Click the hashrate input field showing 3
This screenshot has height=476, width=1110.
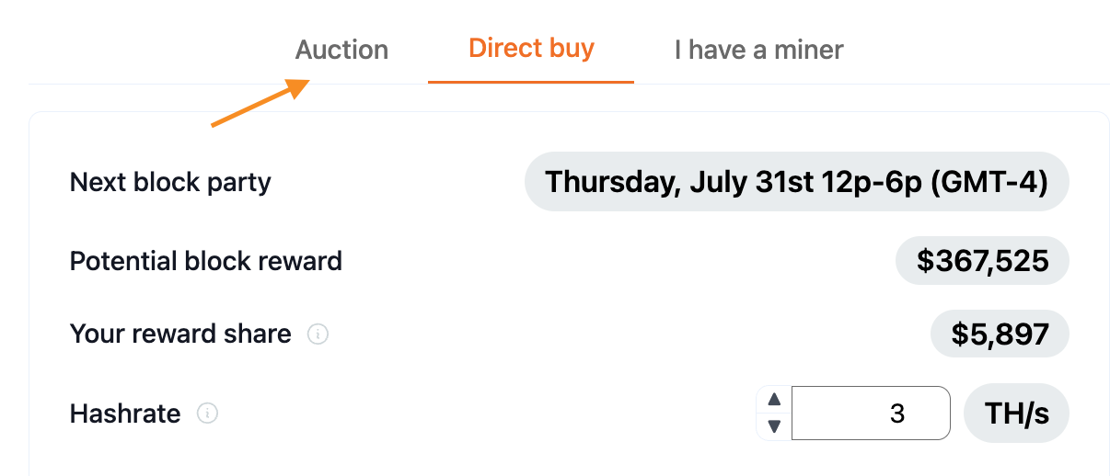tap(871, 414)
